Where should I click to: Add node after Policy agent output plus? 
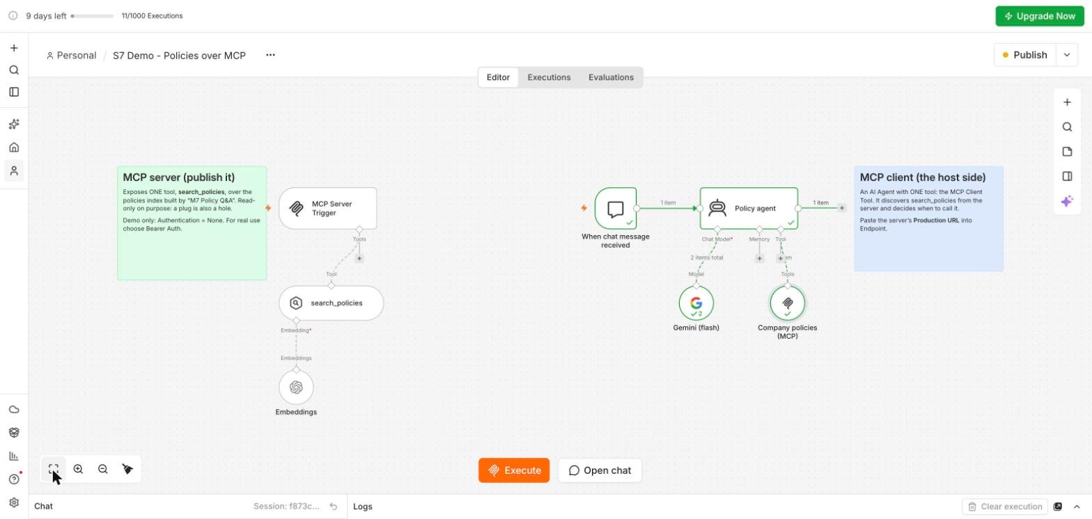[842, 208]
